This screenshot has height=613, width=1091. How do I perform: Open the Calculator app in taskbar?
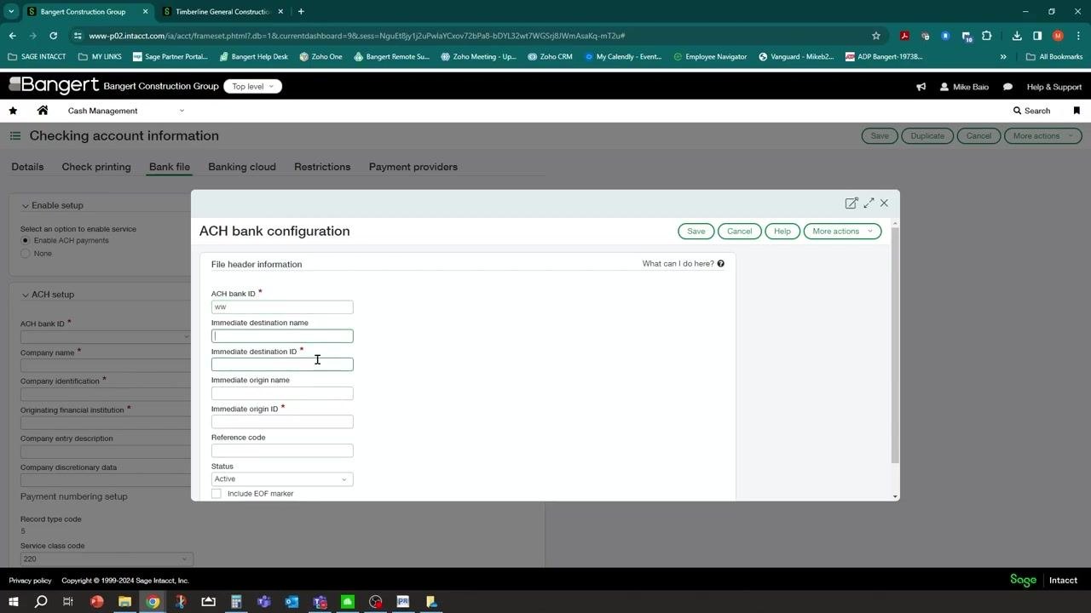click(236, 602)
